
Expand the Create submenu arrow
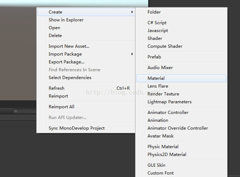[x=132, y=12]
